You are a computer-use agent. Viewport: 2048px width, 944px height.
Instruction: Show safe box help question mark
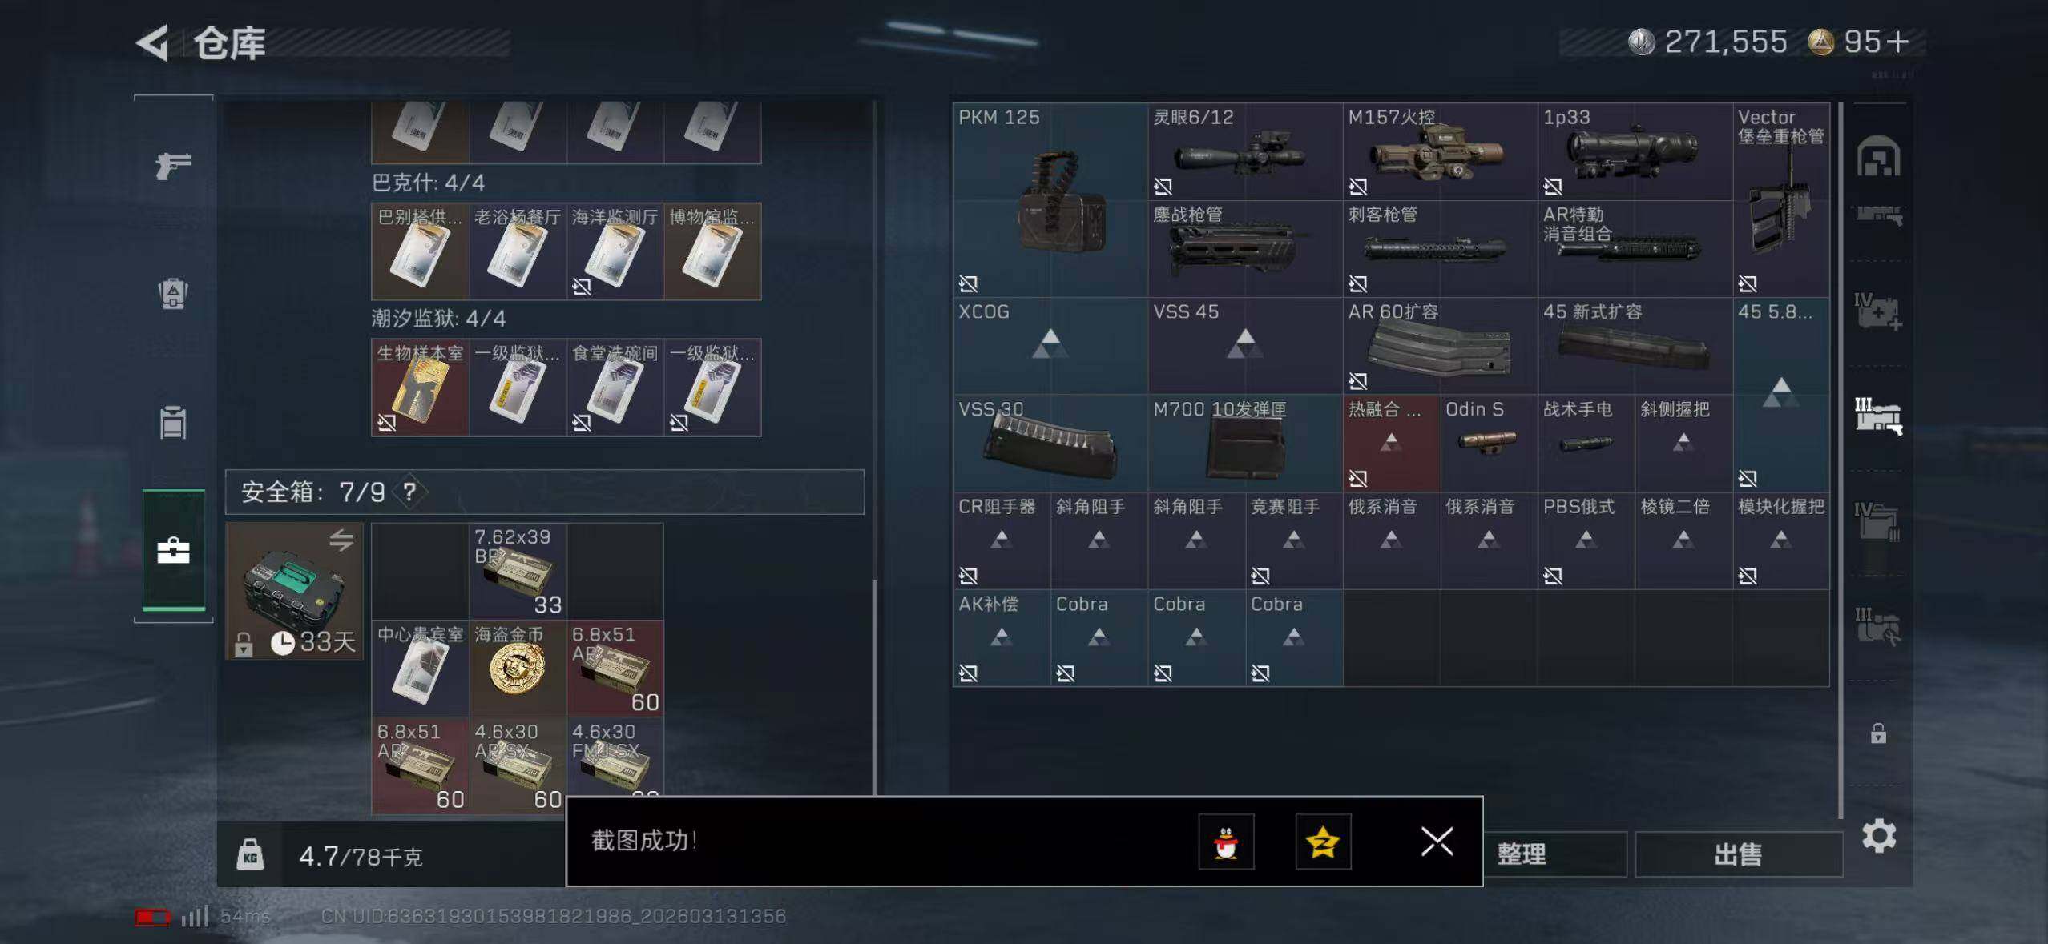pos(409,492)
